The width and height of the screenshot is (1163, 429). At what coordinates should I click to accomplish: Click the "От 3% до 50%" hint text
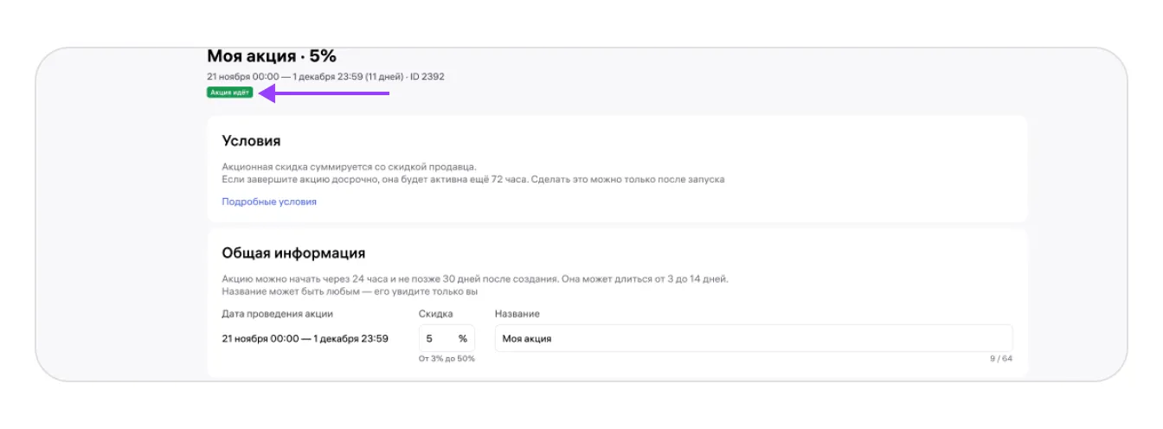point(447,359)
